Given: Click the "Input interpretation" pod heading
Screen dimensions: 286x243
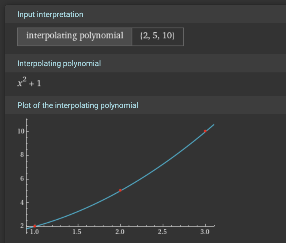Looking at the screenshot, I should click(50, 14).
